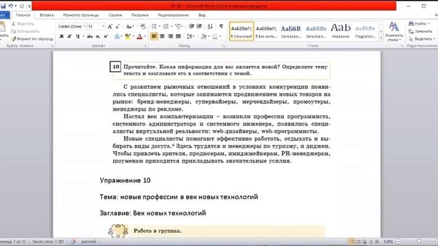Switch to the Главная ribbon tab
Viewport: 438px width, 246px height.
click(23, 15)
